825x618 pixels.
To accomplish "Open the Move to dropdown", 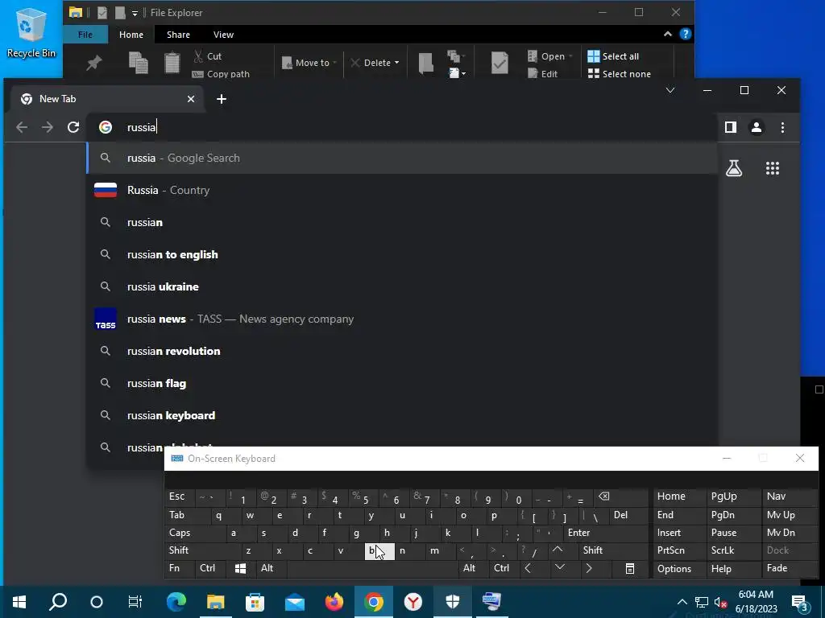I will (309, 63).
